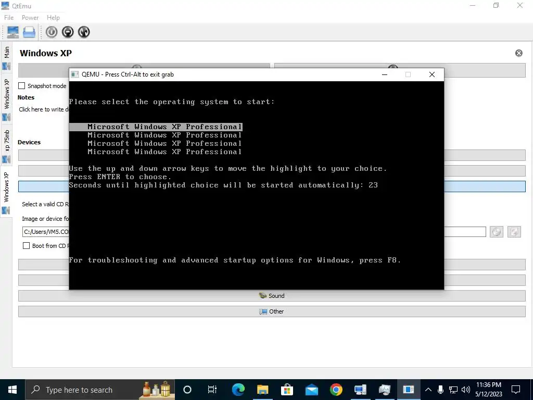Launch Google Chrome from taskbar

click(x=336, y=390)
